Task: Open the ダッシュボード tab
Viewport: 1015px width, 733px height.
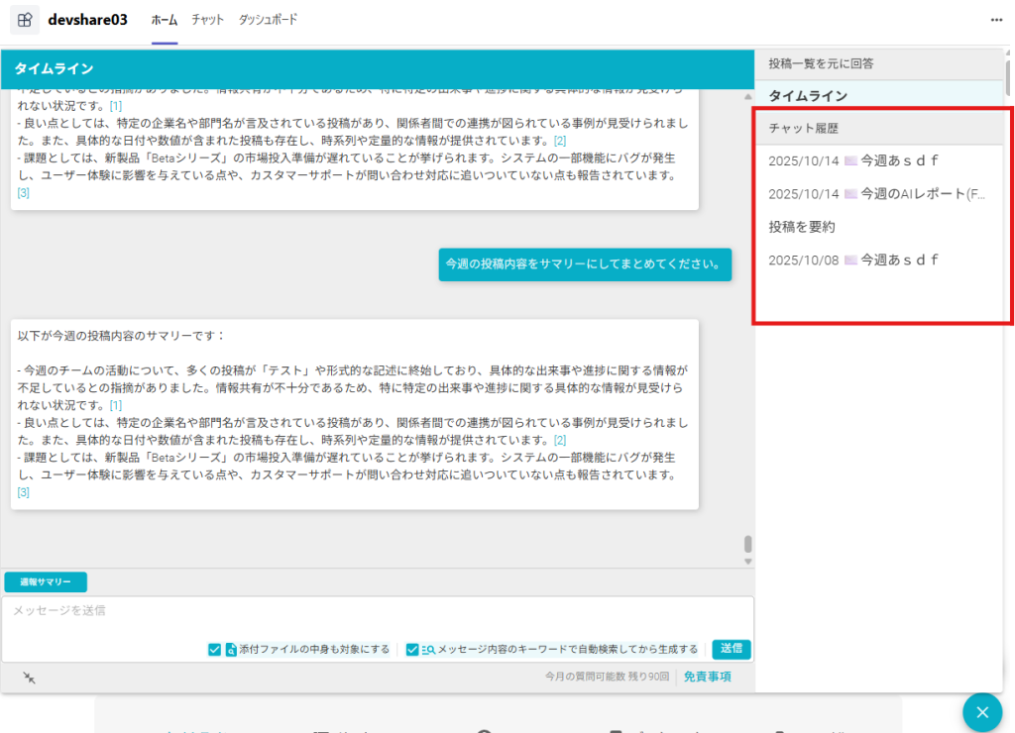Action: tap(268, 20)
